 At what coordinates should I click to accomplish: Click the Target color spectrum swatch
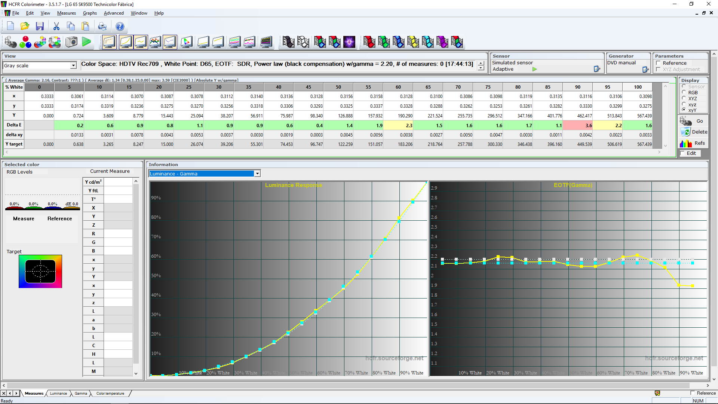coord(40,272)
